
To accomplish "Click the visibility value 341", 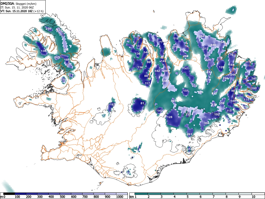I will point(203,36).
